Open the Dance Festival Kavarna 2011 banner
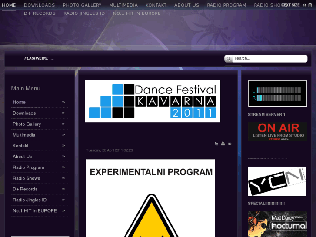Image resolution: width=316 pixels, height=237 pixels. click(153, 101)
